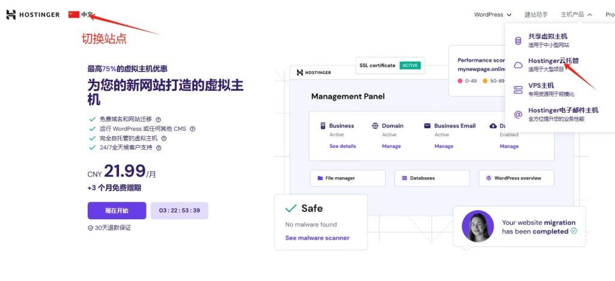Click the info icon after 24/7全天候客户支持
Viewport: 615px width, 281px height.
[159, 148]
